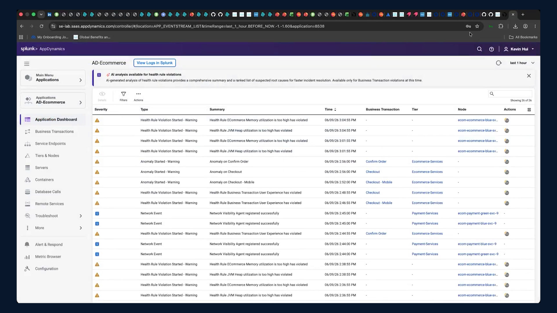Click the browser address bar URL
This screenshot has width=557, height=313.
[191, 26]
